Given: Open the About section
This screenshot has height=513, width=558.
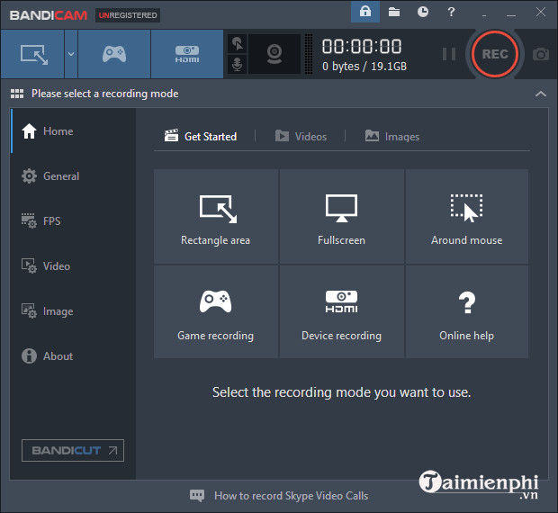Looking at the screenshot, I should click(x=73, y=356).
